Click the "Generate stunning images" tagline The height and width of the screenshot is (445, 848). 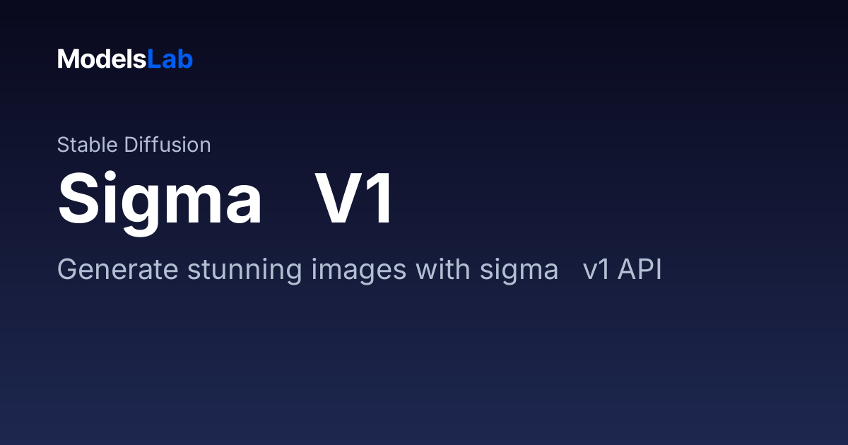(x=359, y=270)
